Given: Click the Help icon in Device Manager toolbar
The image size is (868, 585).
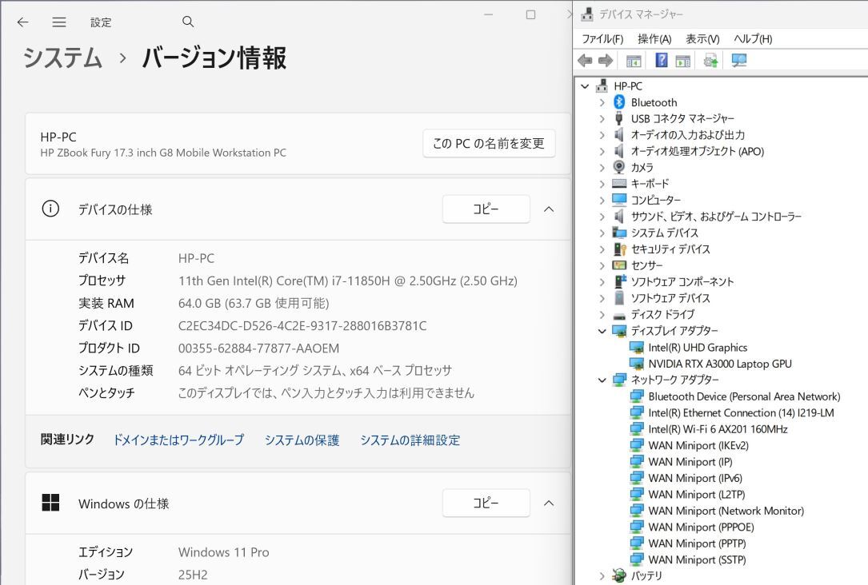Looking at the screenshot, I should [662, 61].
